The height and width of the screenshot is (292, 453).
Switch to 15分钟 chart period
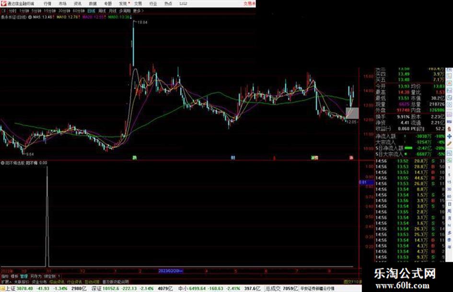coord(49,11)
